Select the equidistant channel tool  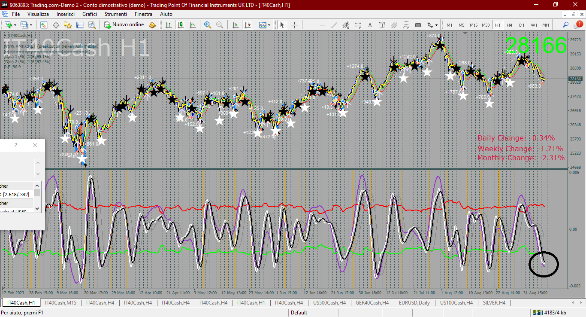[x=346, y=25]
